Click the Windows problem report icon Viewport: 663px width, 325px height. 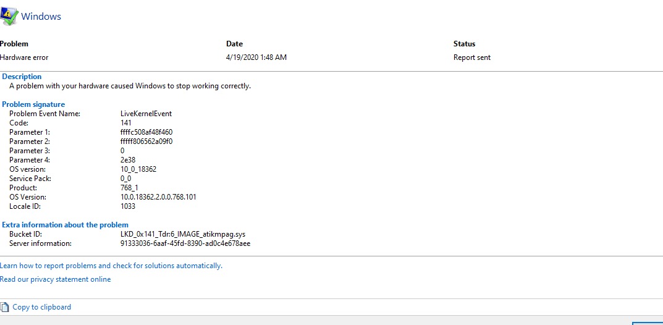tap(9, 17)
